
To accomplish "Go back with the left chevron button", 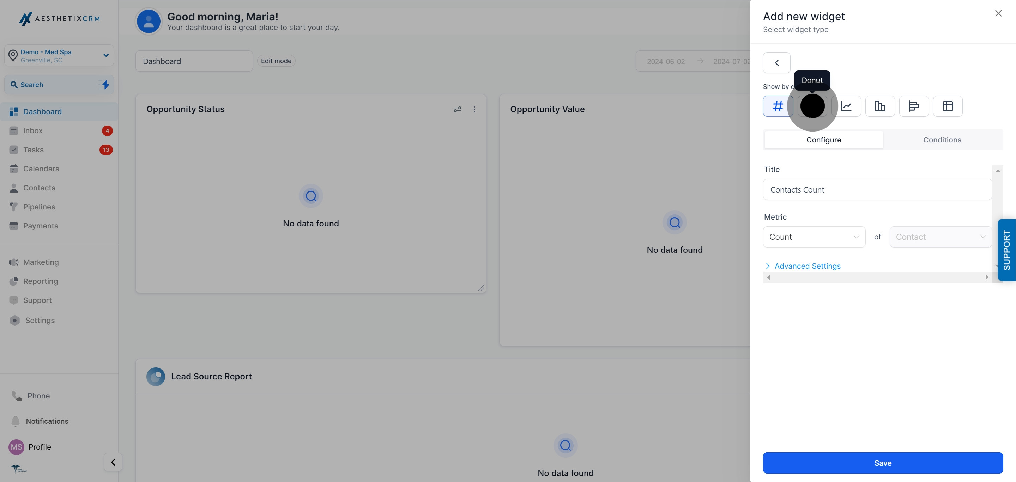I will coord(776,63).
